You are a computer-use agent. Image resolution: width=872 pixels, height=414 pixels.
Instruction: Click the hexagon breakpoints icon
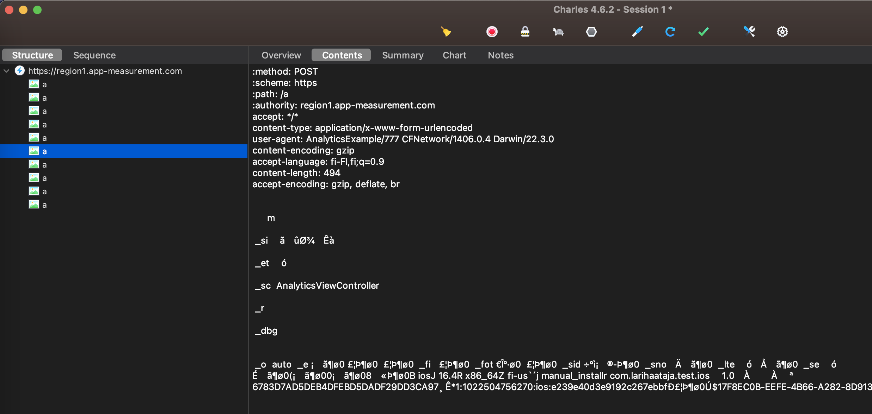[591, 32]
